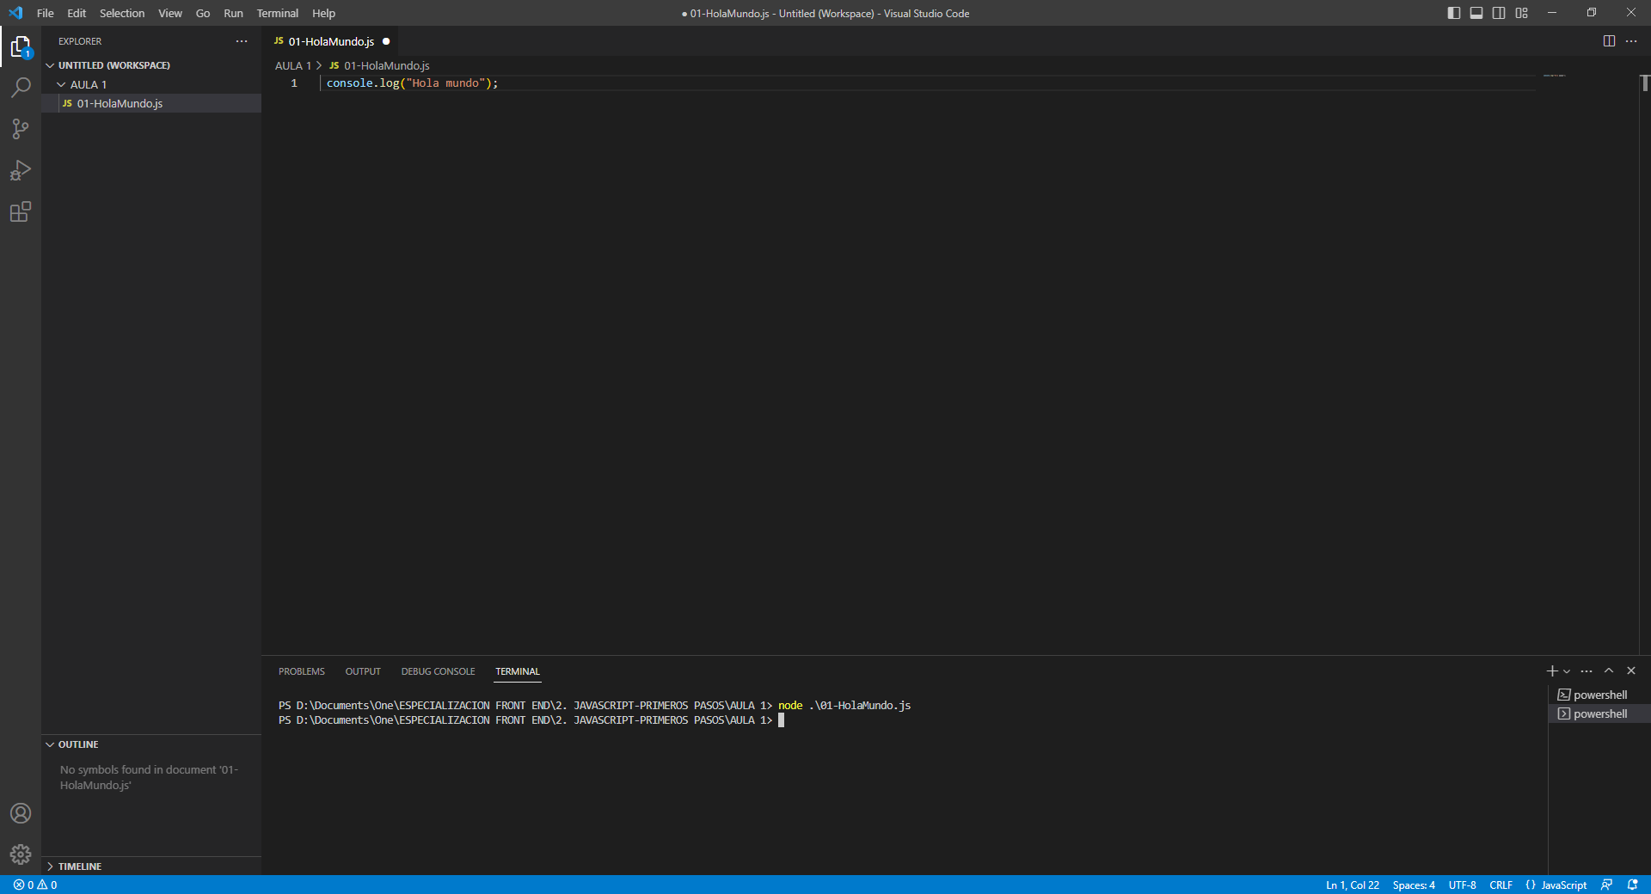
Task: Open the Selection menu
Action: point(122,13)
